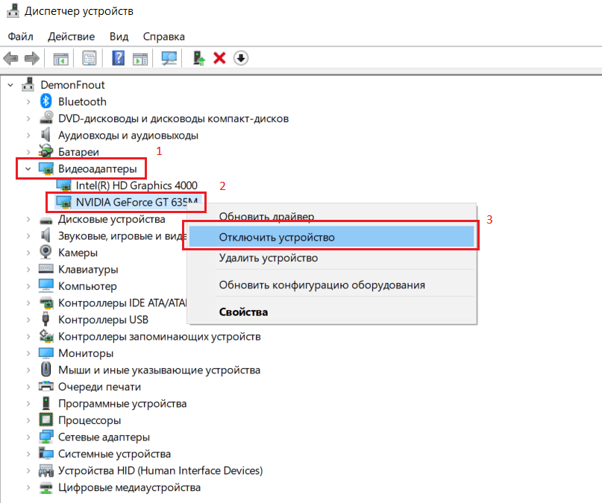
Task: Click the disable device down-arrow icon
Action: tap(240, 58)
